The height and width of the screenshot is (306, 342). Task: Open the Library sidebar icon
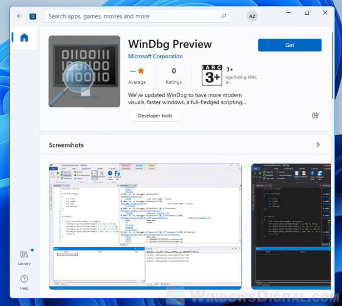click(24, 258)
